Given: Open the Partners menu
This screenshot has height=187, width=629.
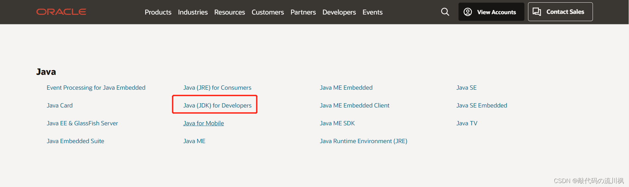Looking at the screenshot, I should tap(303, 12).
